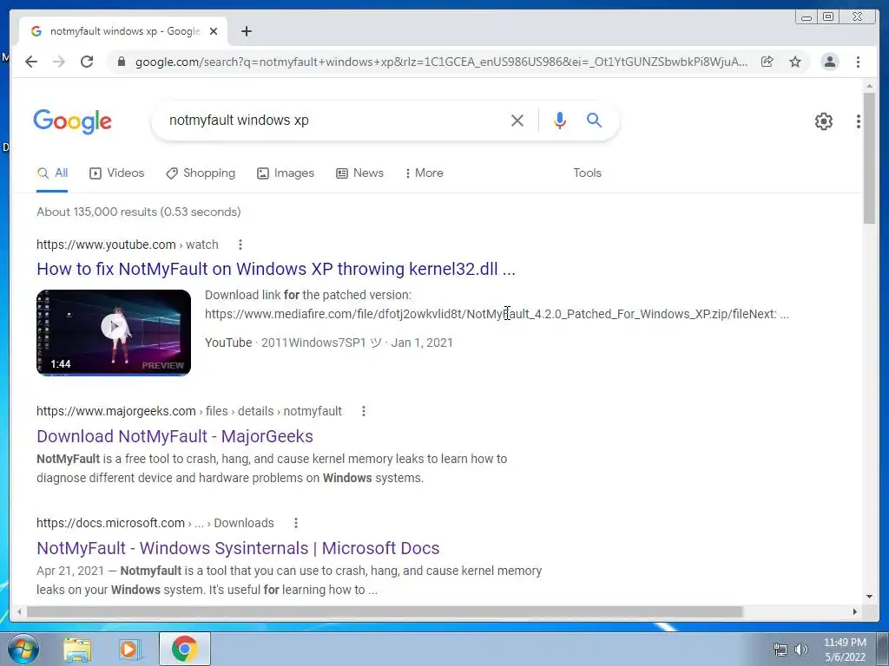Open options for the youtube.com result
The image size is (889, 666).
pos(240,245)
